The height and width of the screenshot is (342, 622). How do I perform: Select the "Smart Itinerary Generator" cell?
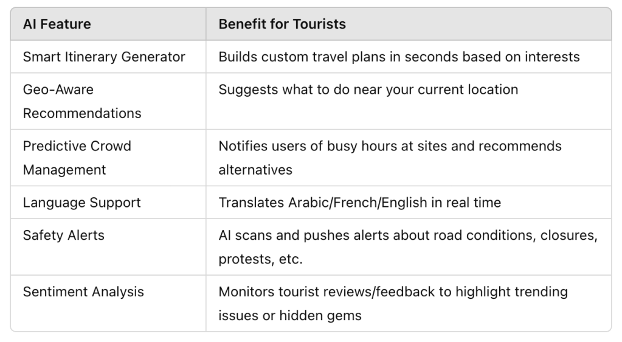104,57
